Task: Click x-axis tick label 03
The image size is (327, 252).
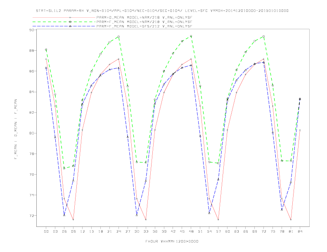Action: click(x=55, y=231)
